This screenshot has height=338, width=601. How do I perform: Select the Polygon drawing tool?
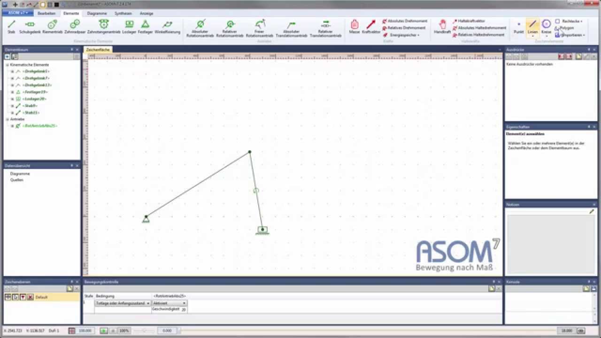pyautogui.click(x=564, y=28)
